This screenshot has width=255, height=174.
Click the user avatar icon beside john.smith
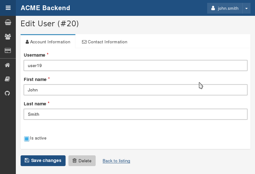coord(213,8)
